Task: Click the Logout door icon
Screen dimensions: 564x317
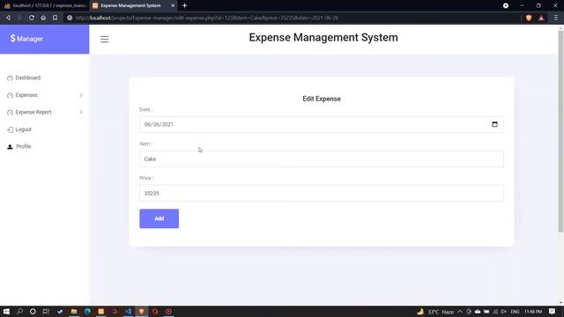Action: point(10,129)
